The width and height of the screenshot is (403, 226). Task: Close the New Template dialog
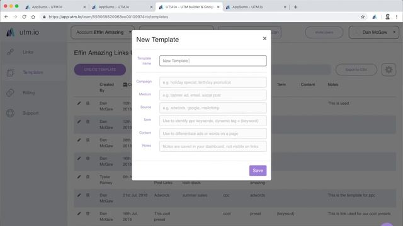point(264,38)
